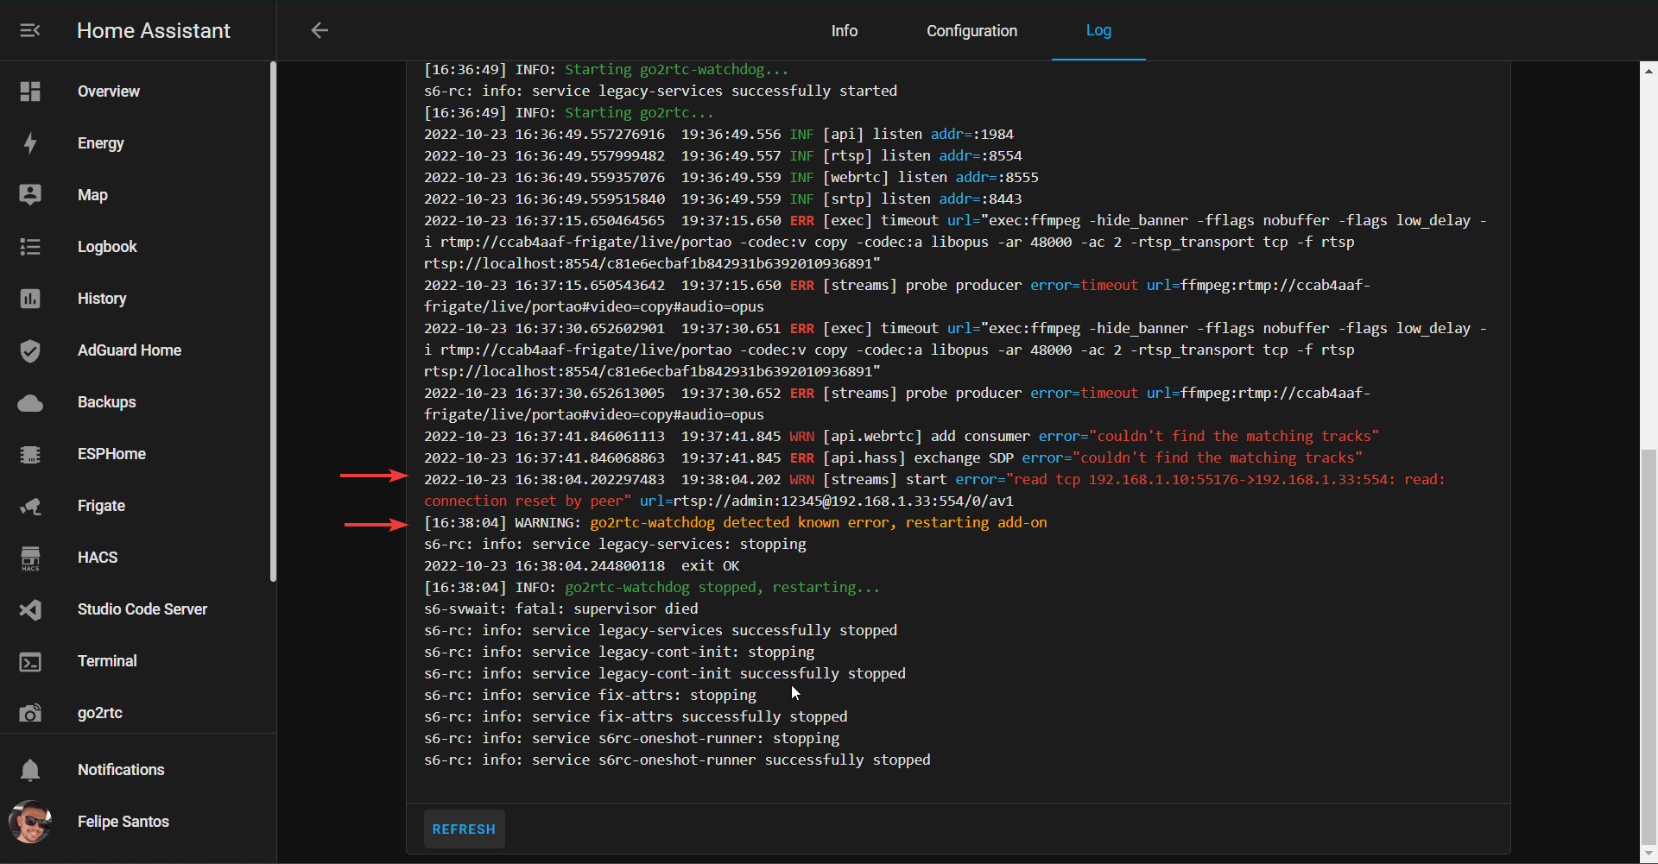Switch to the Info tab
Viewport: 1658px width, 864px height.
(844, 30)
